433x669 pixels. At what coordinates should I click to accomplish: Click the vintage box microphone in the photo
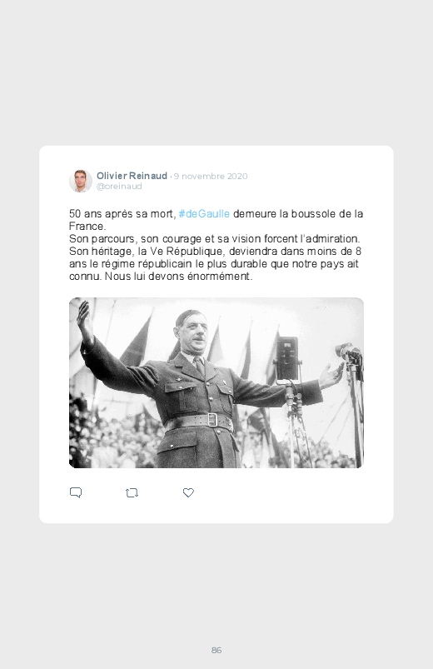(x=287, y=359)
